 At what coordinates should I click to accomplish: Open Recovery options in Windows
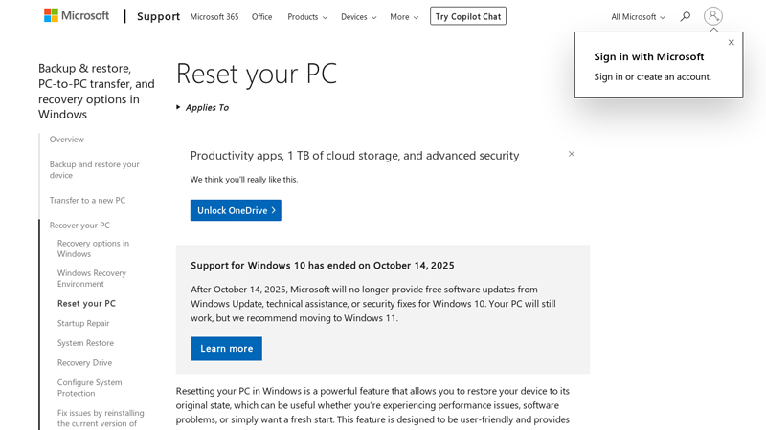93,248
